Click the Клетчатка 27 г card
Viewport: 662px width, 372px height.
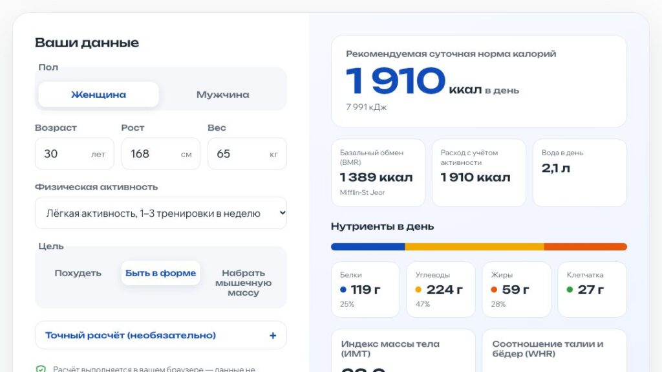(592, 289)
